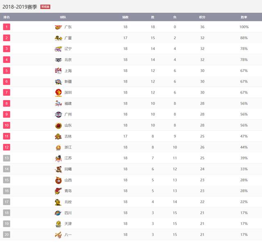262x244 pixels.
Task: Select the gray rank 20 badge
Action: coord(7,235)
